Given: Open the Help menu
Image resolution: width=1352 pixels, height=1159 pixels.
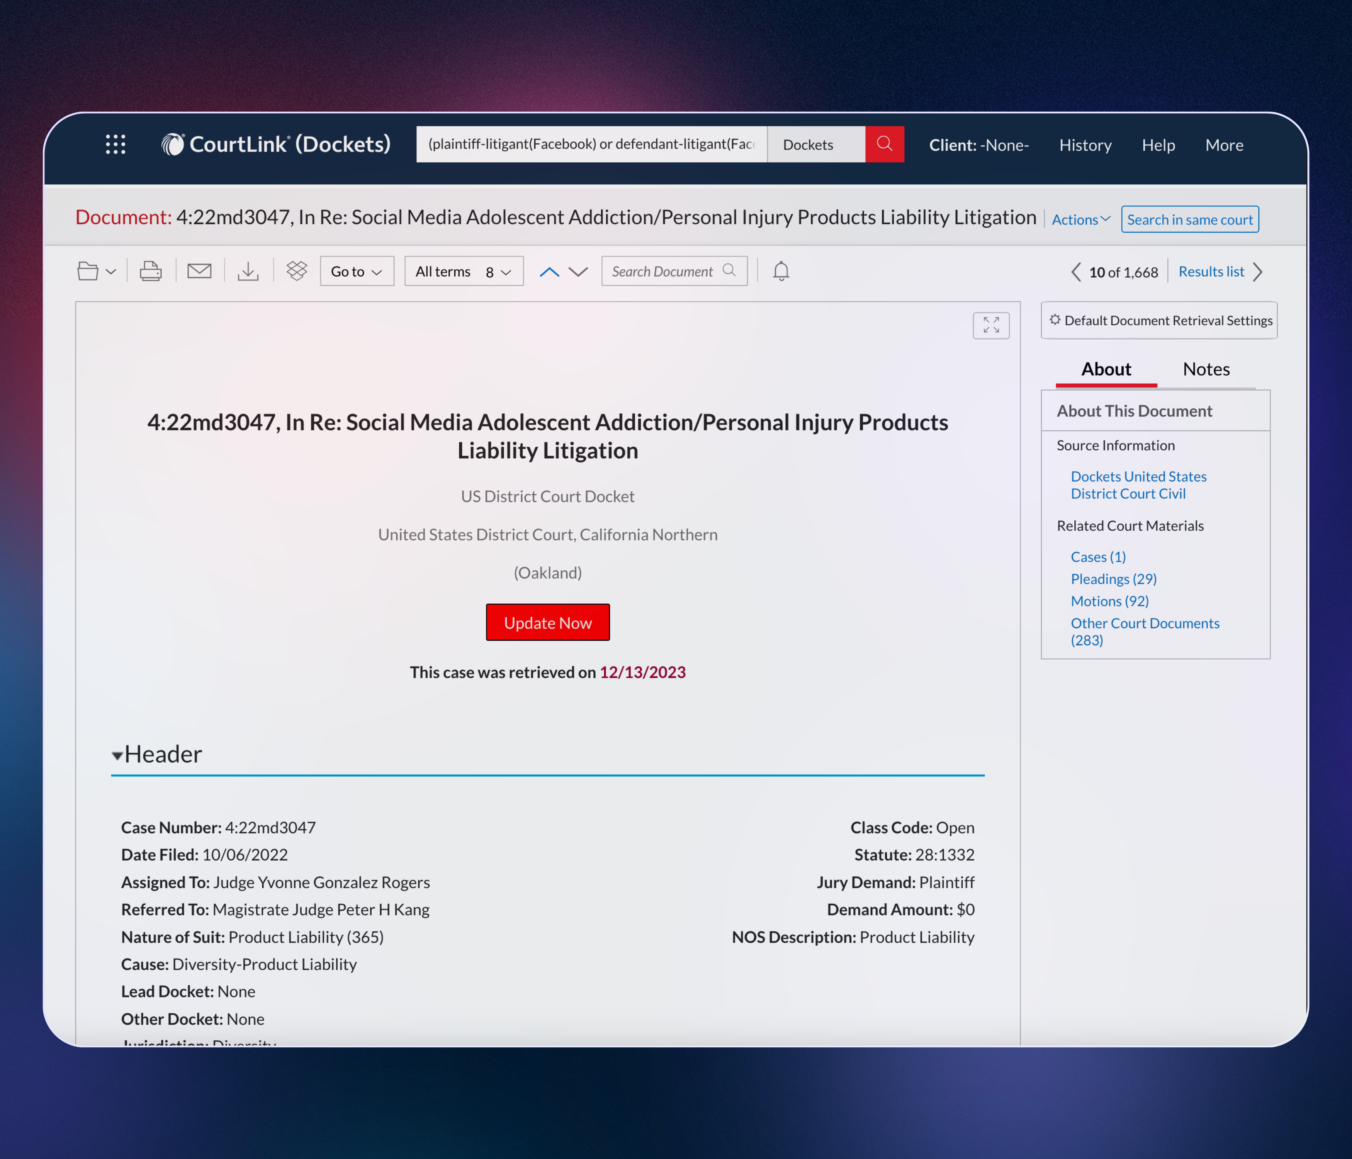Looking at the screenshot, I should [1158, 145].
